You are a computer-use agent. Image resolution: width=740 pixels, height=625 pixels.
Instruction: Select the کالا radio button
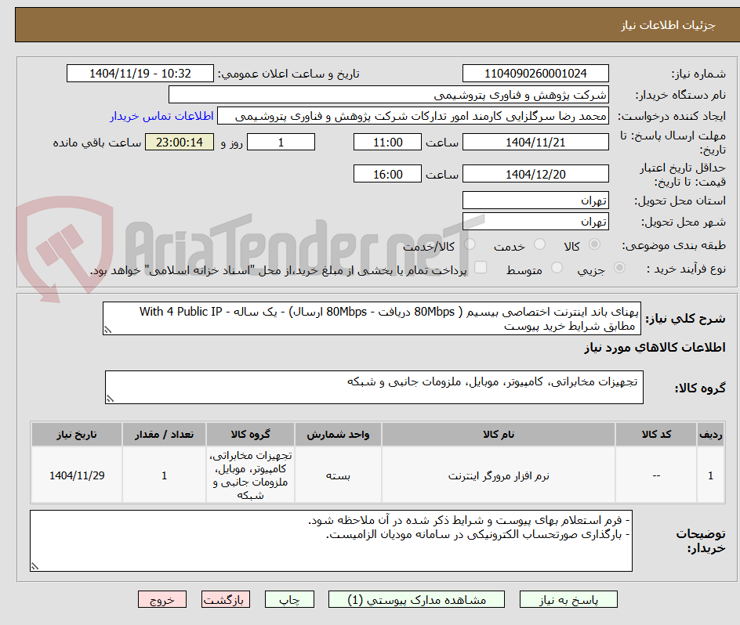point(594,244)
